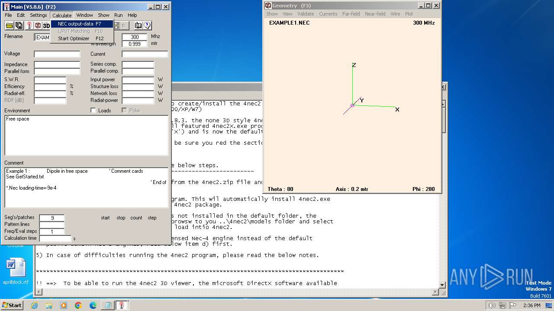Launch media player from taskbar
The image size is (554, 311).
pyautogui.click(x=64, y=305)
